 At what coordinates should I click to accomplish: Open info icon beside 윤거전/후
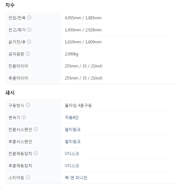pos(29,42)
